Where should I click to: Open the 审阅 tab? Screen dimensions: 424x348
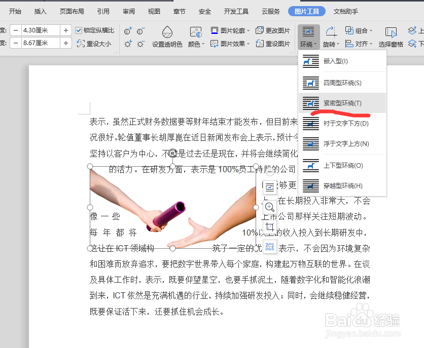click(129, 11)
